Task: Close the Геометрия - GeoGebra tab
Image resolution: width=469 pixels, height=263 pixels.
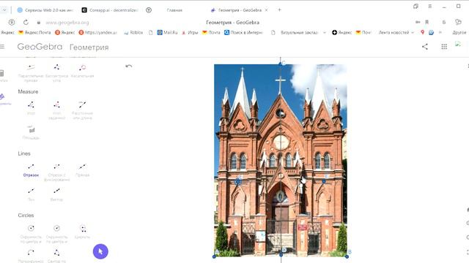Action: point(266,10)
